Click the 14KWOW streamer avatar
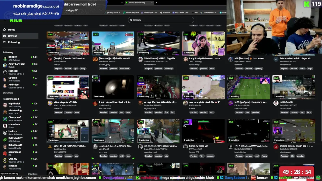Viewport: 322px width, 181px height. click(50, 103)
